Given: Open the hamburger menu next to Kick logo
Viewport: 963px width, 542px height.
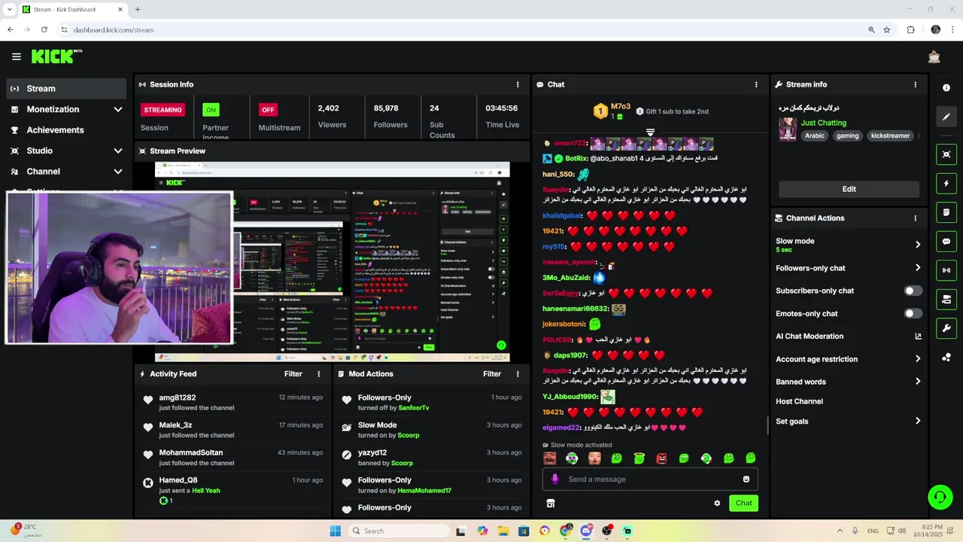Looking at the screenshot, I should [17, 56].
